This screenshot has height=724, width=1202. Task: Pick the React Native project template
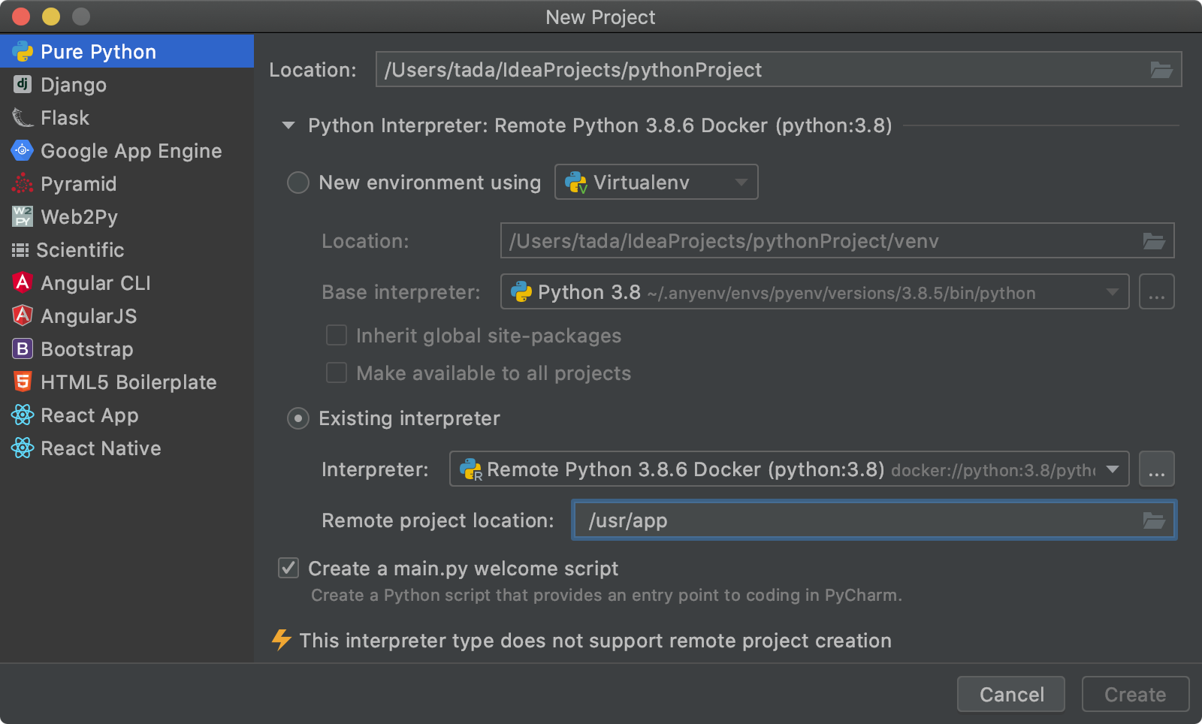[x=101, y=448]
